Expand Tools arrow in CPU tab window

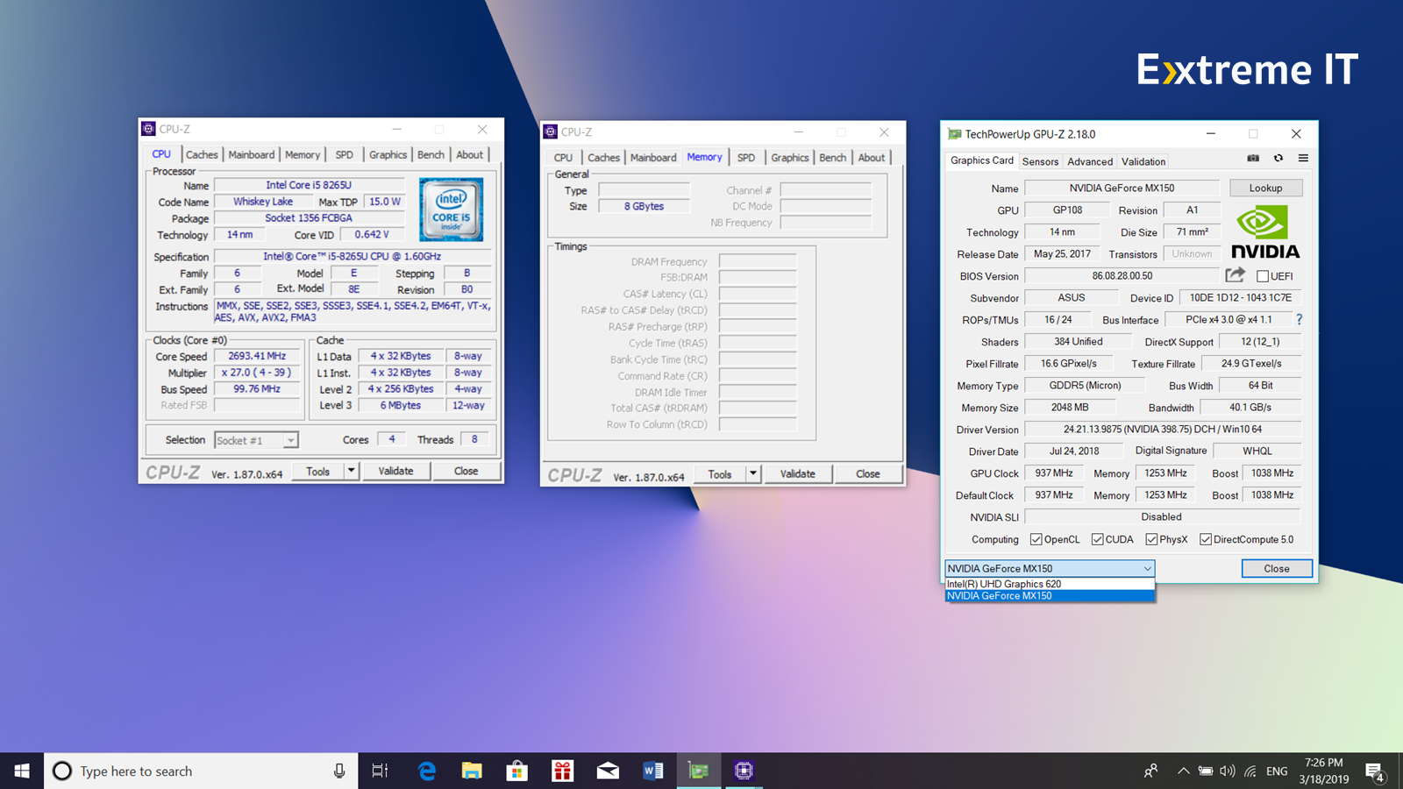pos(351,471)
